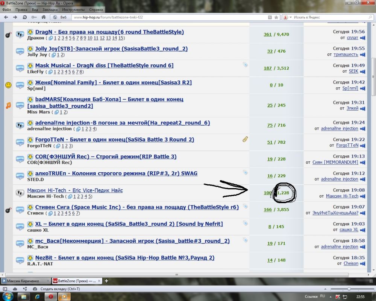Open the Инструменты menu

73,9
